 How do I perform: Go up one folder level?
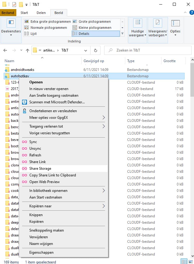(27, 50)
